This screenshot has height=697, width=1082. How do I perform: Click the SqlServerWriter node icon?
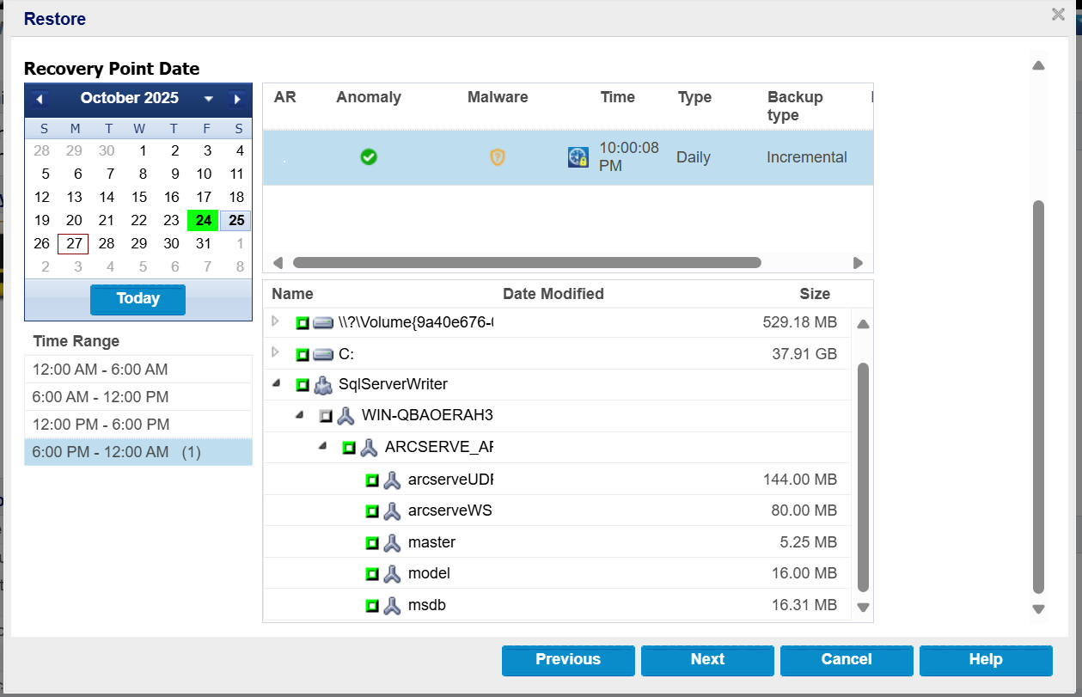coord(323,385)
